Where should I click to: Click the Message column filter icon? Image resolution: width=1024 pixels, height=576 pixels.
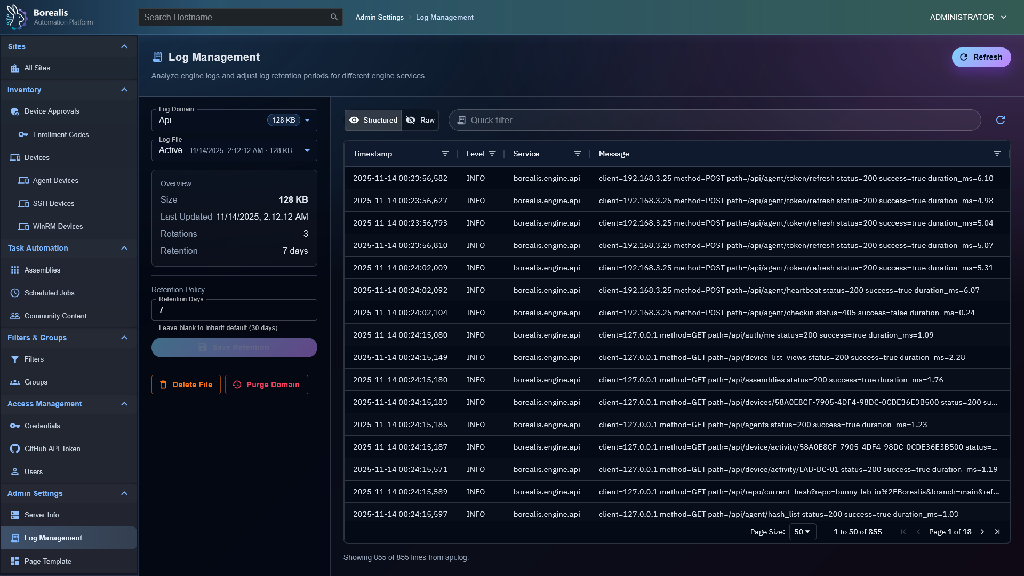tap(997, 154)
